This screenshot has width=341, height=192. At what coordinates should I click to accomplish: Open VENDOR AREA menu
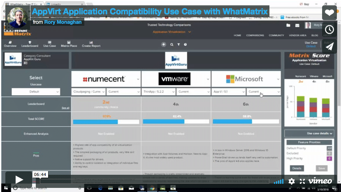tap(297, 35)
